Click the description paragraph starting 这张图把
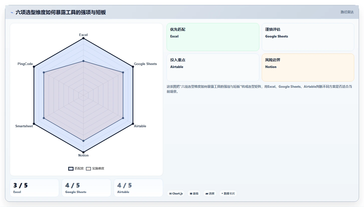Viewport: 364px width, 207px height. (259, 89)
